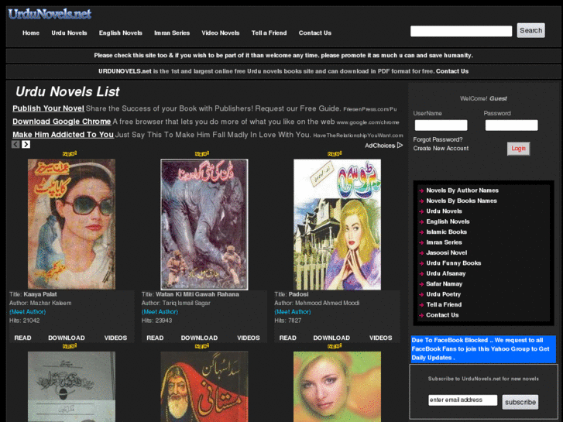This screenshot has height=422, width=563.
Task: Open the Publish Your Novel ad link
Action: [49, 108]
